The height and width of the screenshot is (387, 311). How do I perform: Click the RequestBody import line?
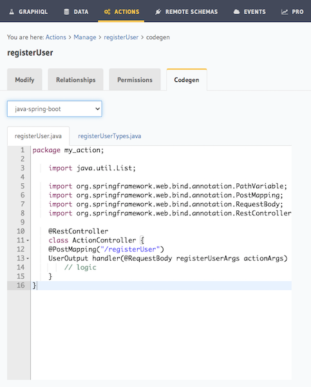166,204
